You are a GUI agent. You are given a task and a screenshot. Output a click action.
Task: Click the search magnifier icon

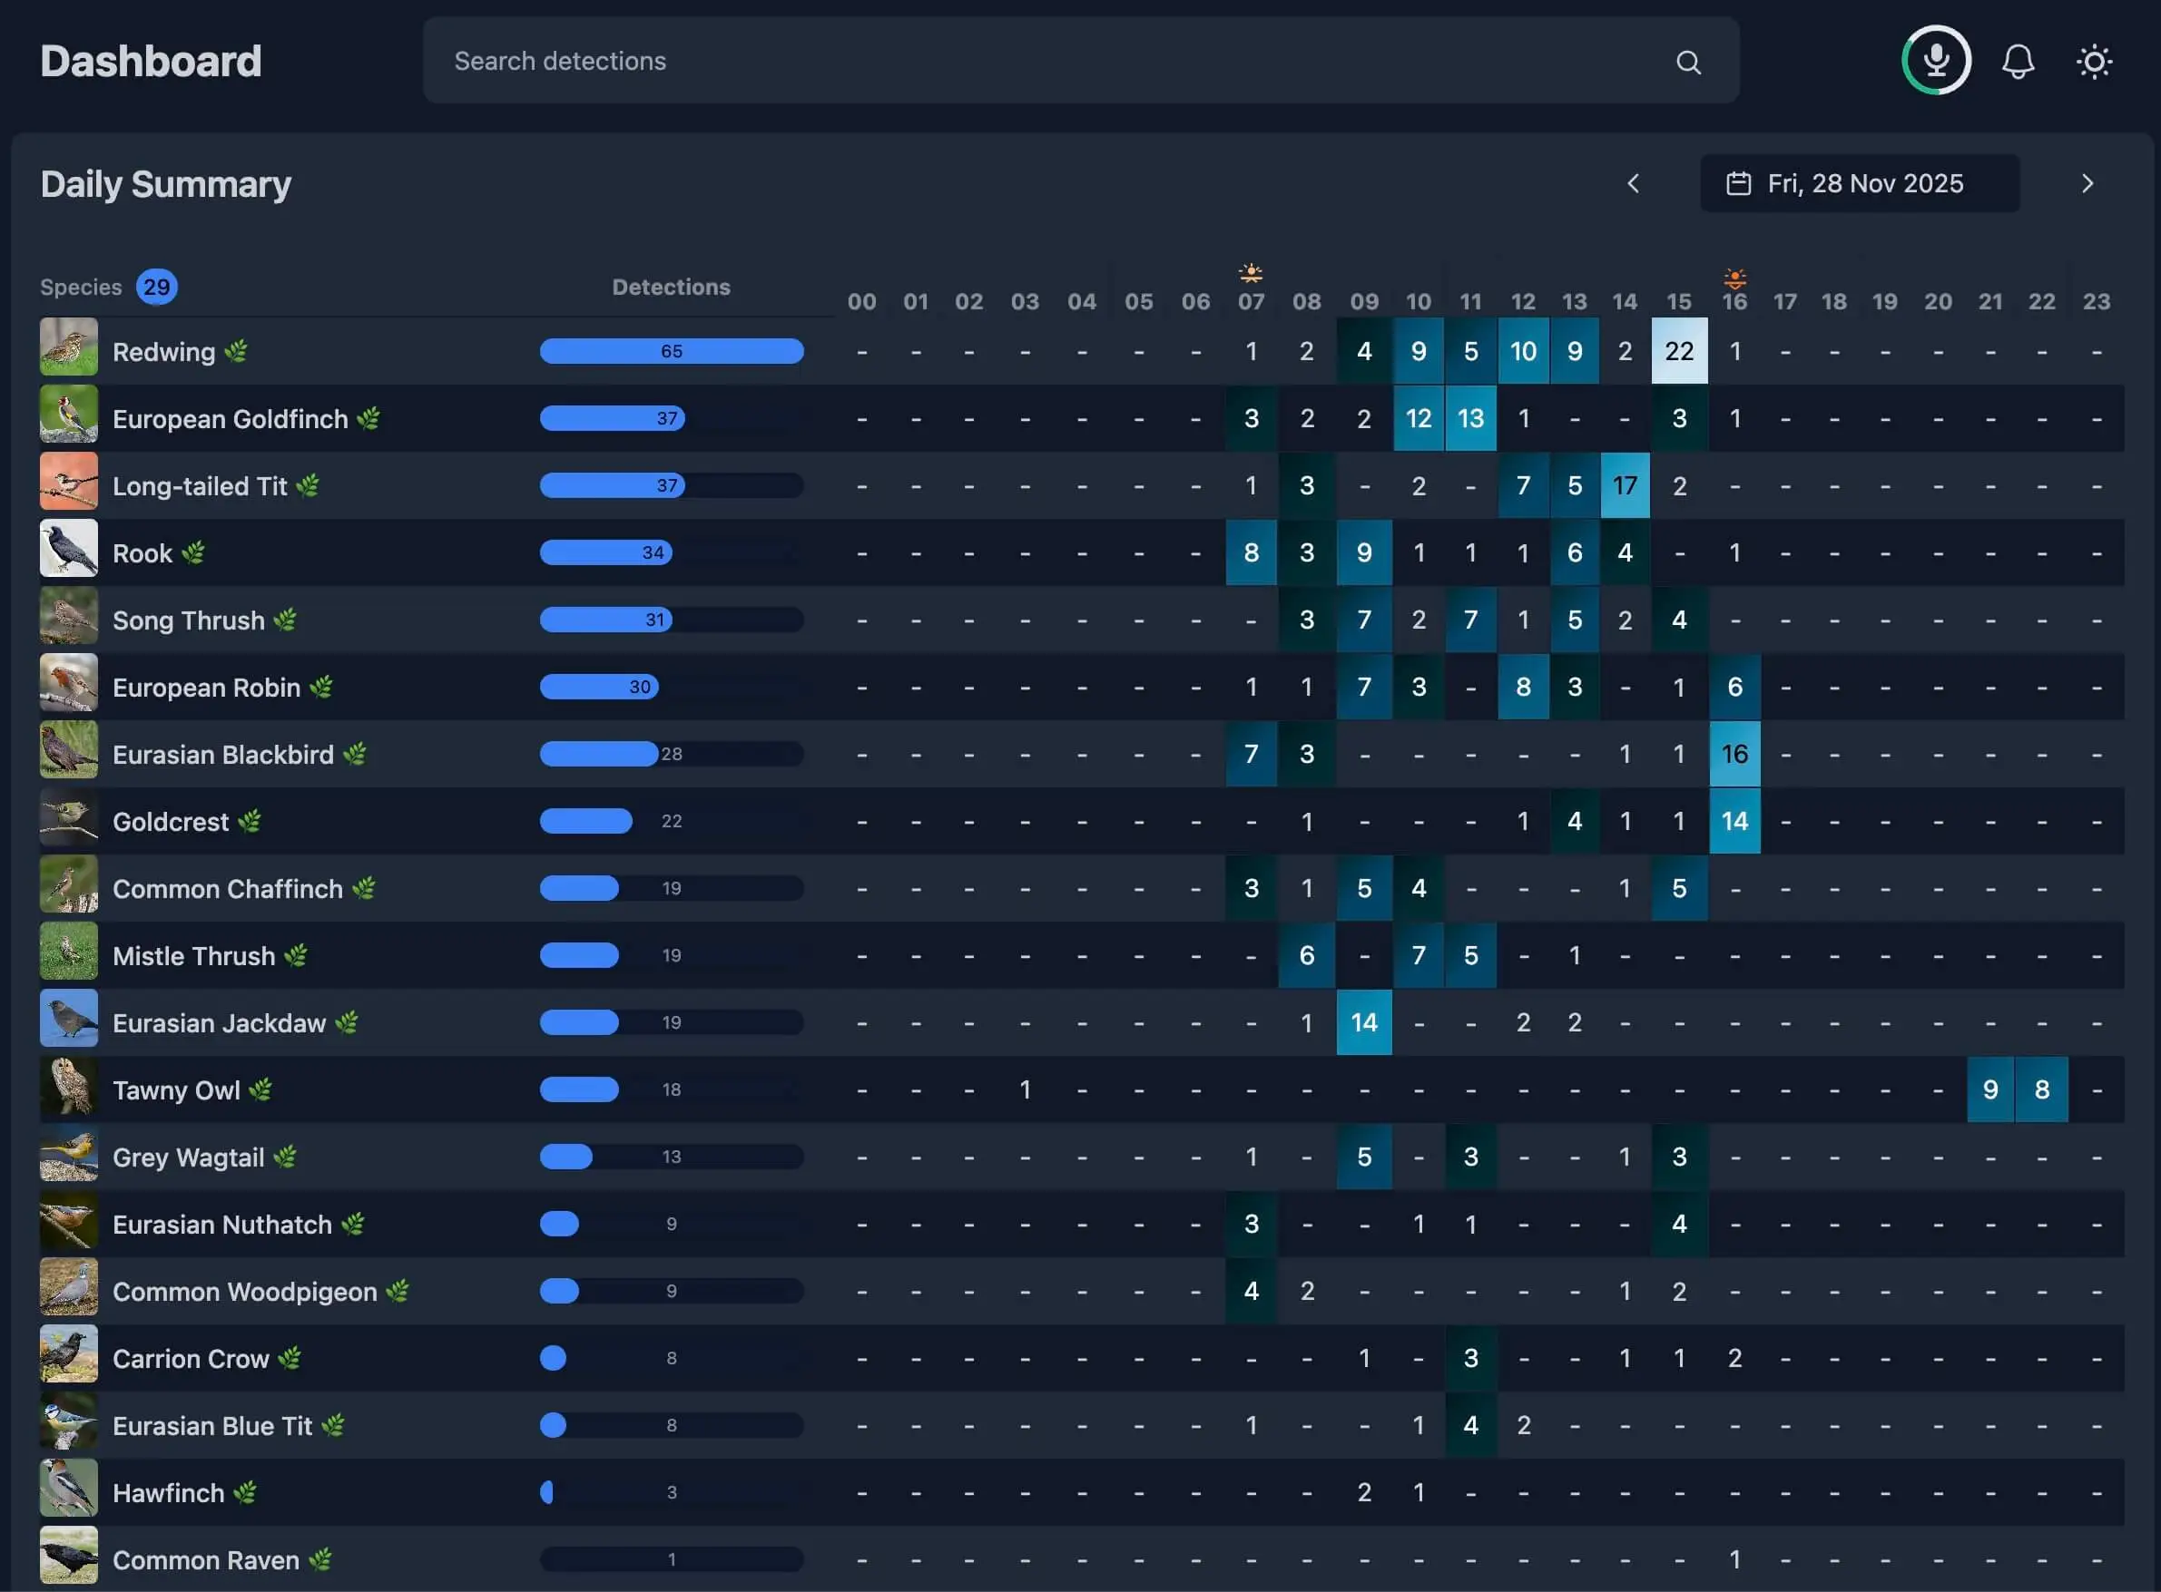pyautogui.click(x=1688, y=62)
